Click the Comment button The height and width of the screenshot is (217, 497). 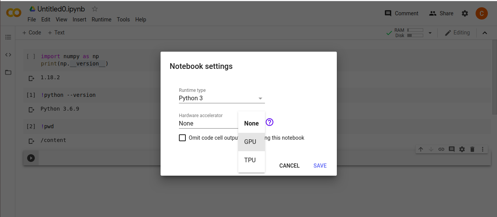coord(401,13)
